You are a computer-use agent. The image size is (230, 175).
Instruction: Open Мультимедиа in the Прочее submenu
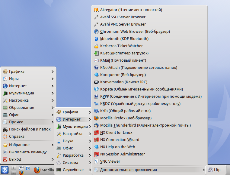pos(73,127)
